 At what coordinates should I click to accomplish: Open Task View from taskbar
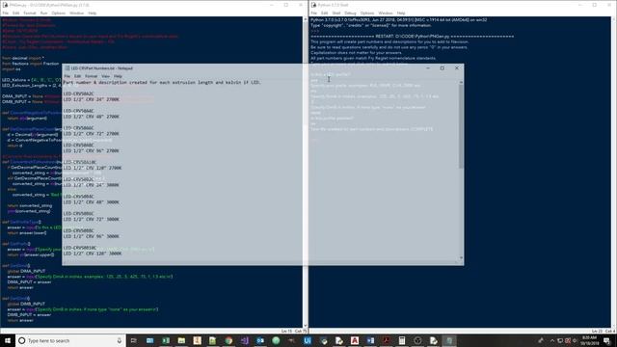133,340
